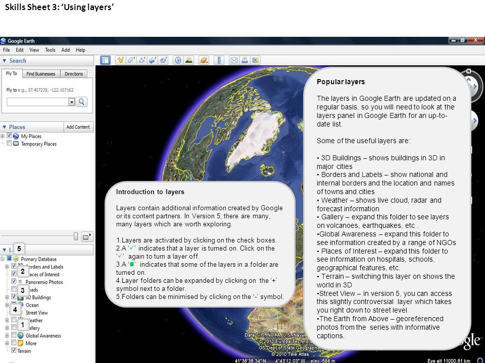The image size is (485, 363).
Task: Click the Panoramio Photos layer icon
Action: [20, 281]
